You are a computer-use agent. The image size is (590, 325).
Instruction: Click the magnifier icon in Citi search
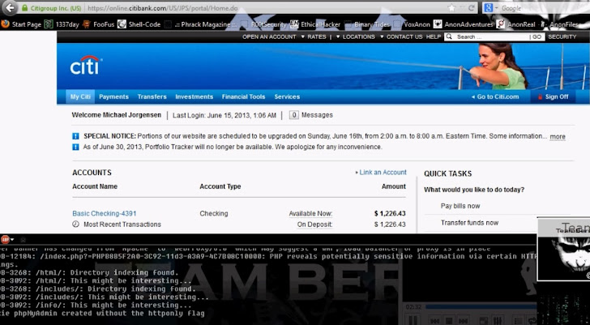click(x=449, y=36)
